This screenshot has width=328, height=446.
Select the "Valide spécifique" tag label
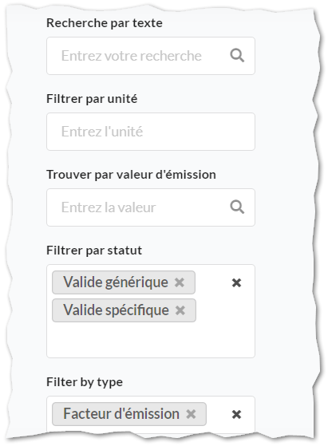tap(116, 310)
